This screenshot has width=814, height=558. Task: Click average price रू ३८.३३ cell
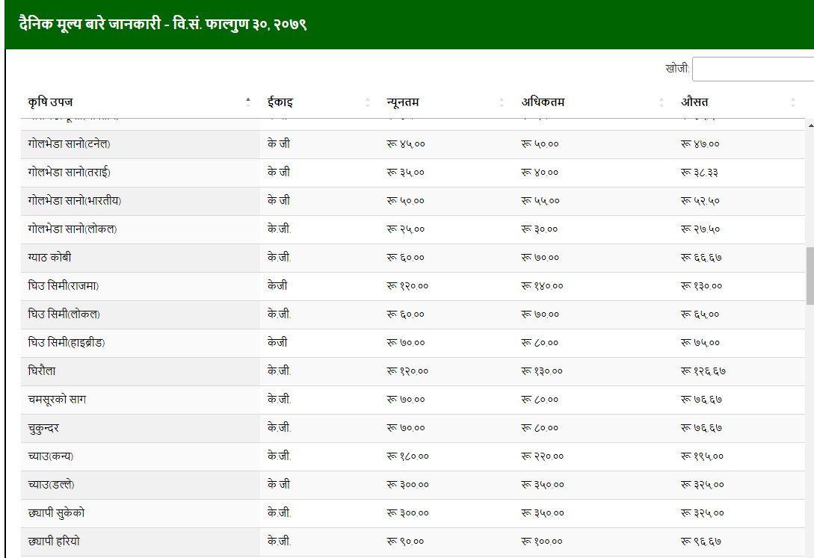700,173
